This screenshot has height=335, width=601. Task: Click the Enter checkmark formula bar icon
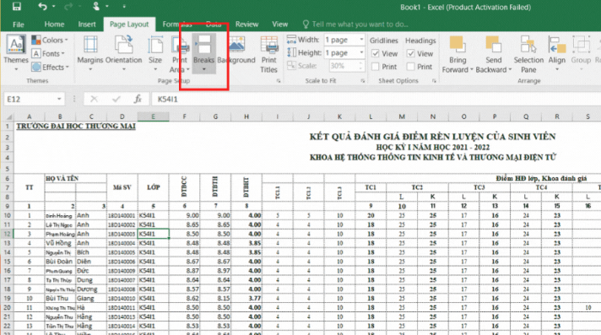[116, 100]
